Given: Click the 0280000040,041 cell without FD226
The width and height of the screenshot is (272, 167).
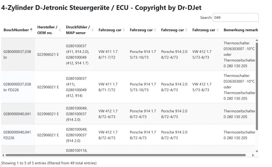Looking at the screenshot, I should [x=18, y=114].
